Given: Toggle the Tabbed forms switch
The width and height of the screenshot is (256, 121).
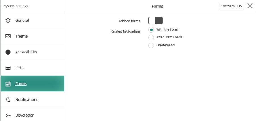Looking at the screenshot, I should click(155, 20).
